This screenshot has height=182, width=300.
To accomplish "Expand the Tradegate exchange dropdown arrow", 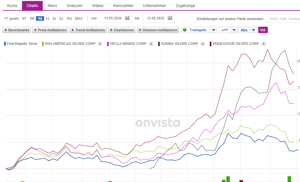I will (214, 30).
